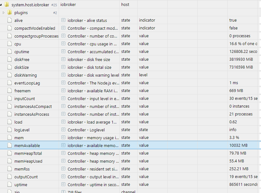The width and height of the screenshot is (261, 193).
Task: Click the alive value 'true'
Action: click(233, 20)
